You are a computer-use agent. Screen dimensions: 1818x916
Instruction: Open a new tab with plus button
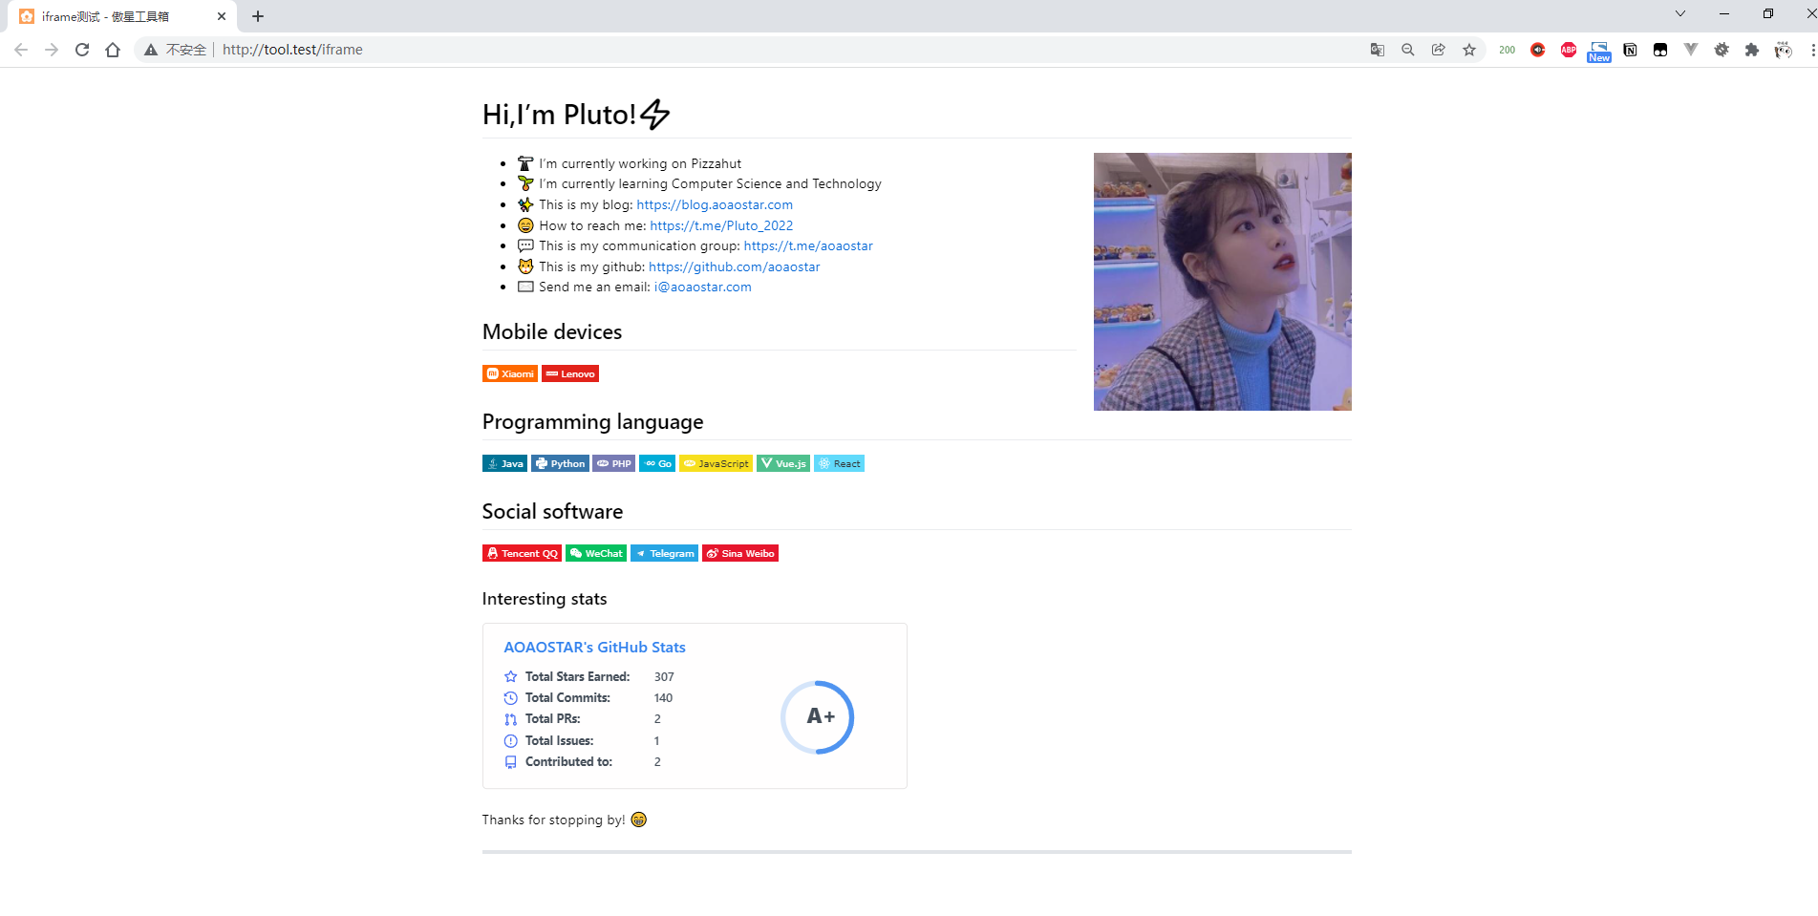pos(258,16)
